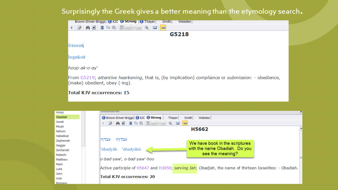
Task: Click the God button in the G5218 toolbar
Action: (x=133, y=27)
